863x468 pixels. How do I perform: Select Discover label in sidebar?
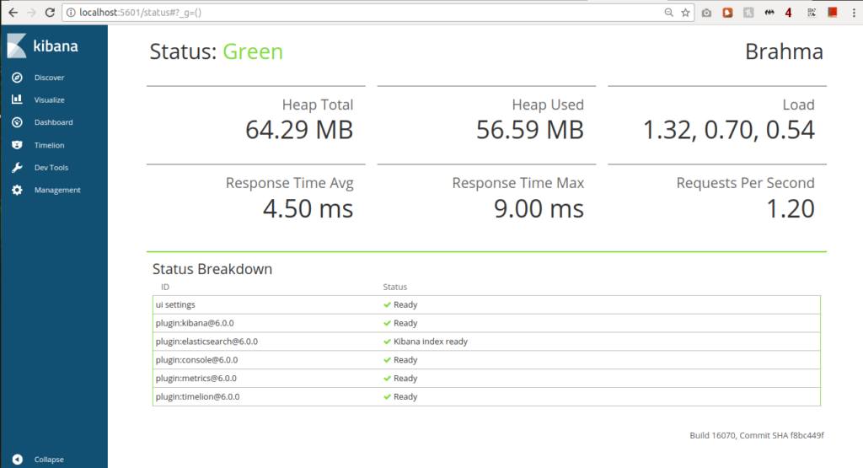(49, 78)
